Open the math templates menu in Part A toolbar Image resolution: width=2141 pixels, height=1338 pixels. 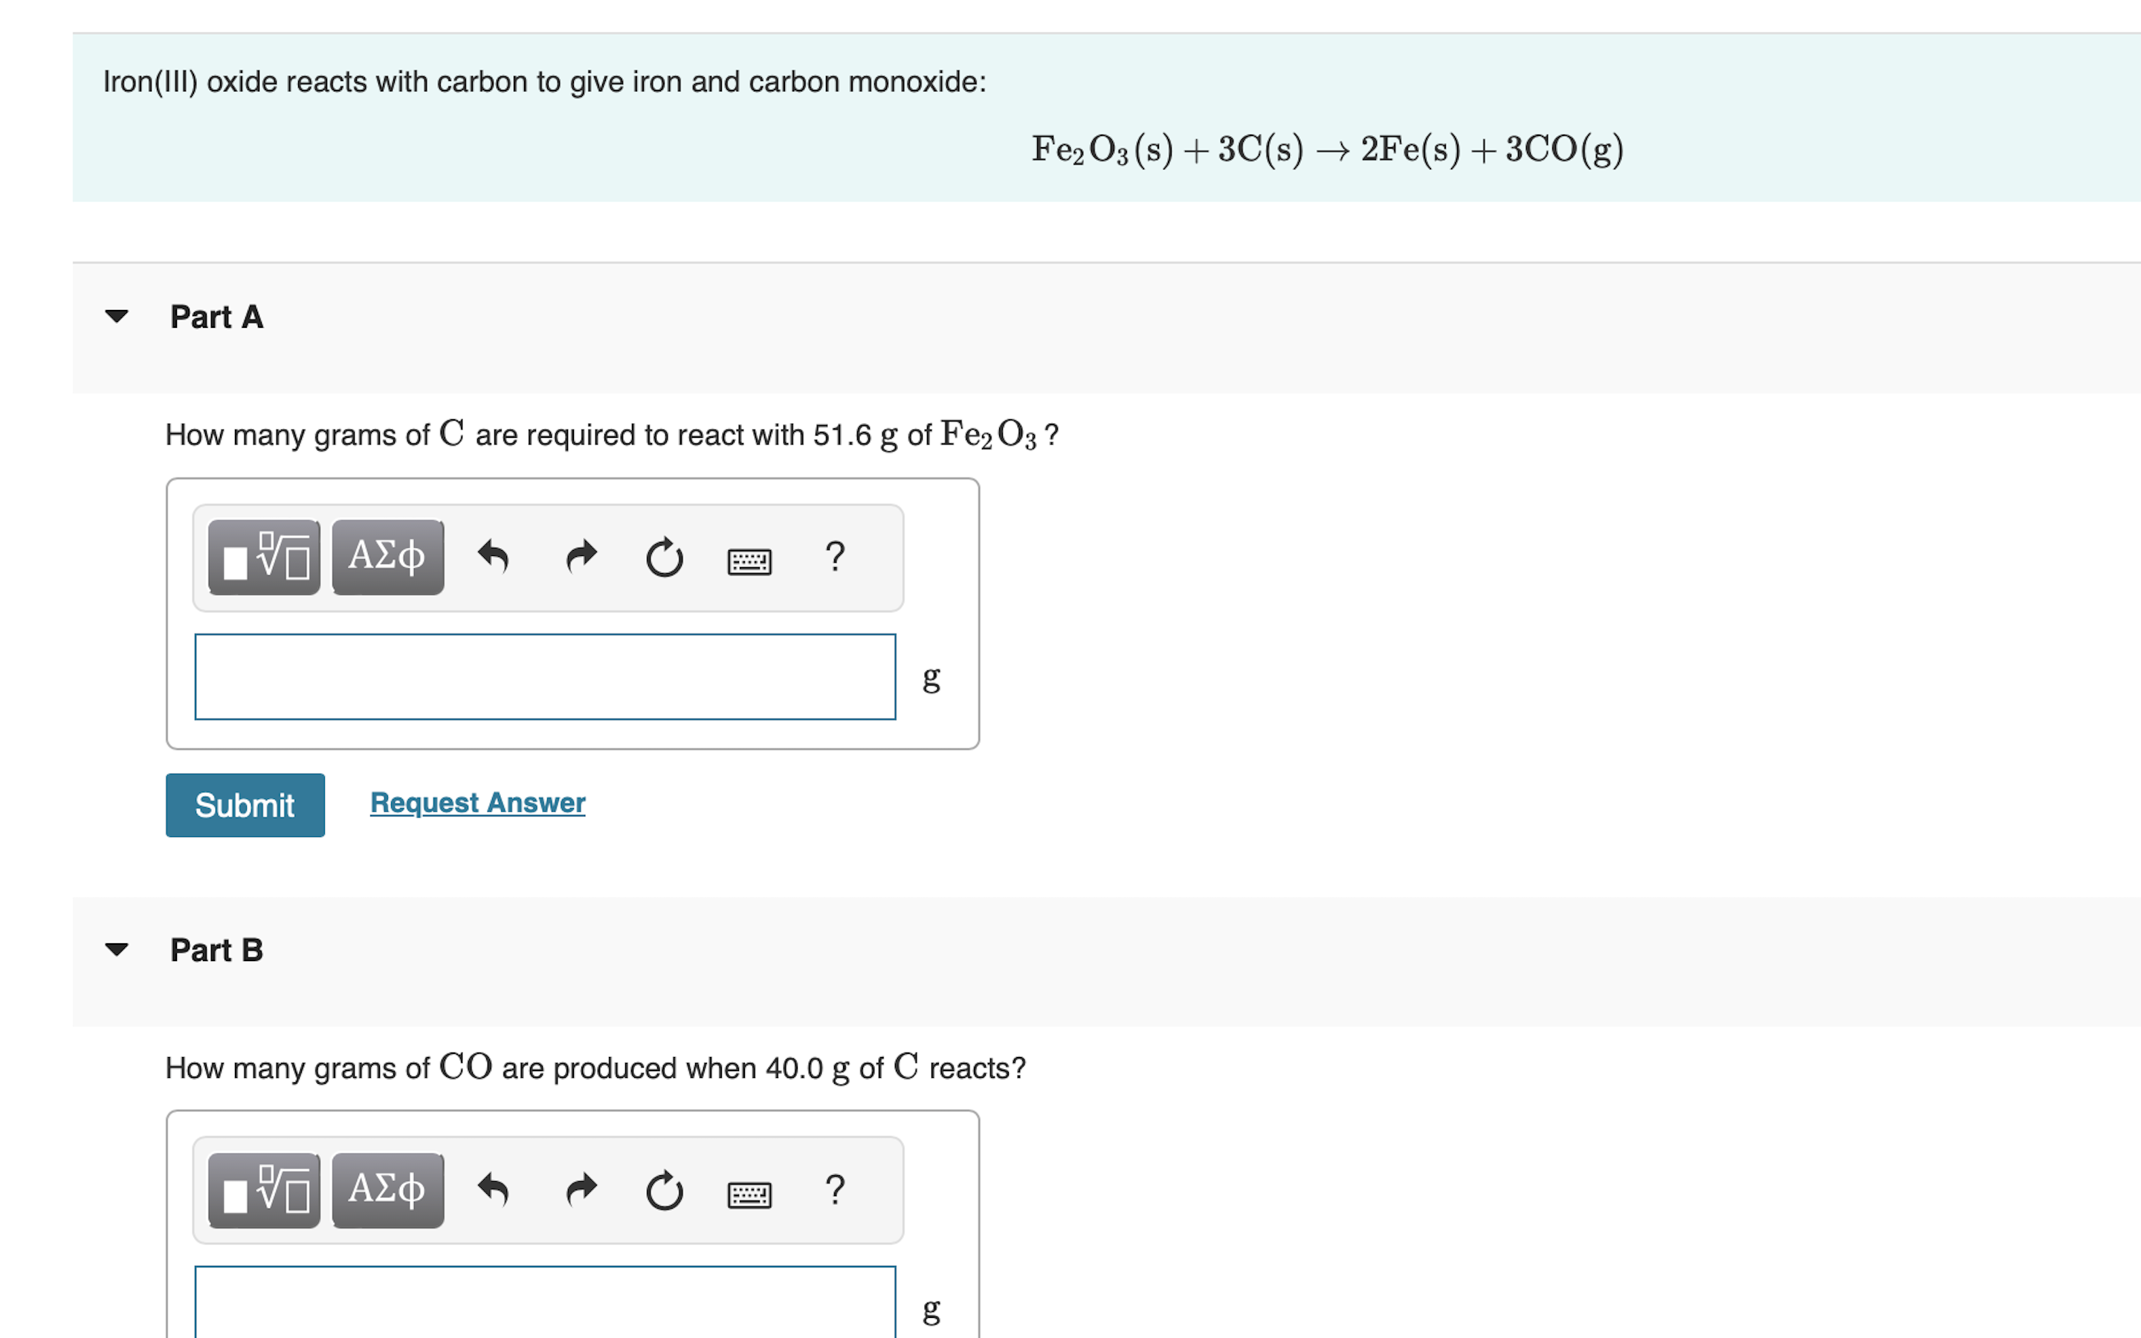point(262,557)
